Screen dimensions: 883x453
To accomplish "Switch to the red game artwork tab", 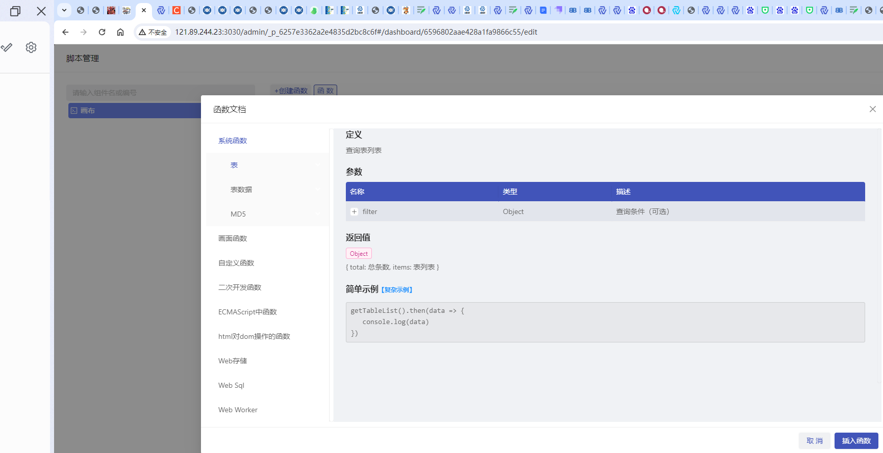I will point(111,10).
